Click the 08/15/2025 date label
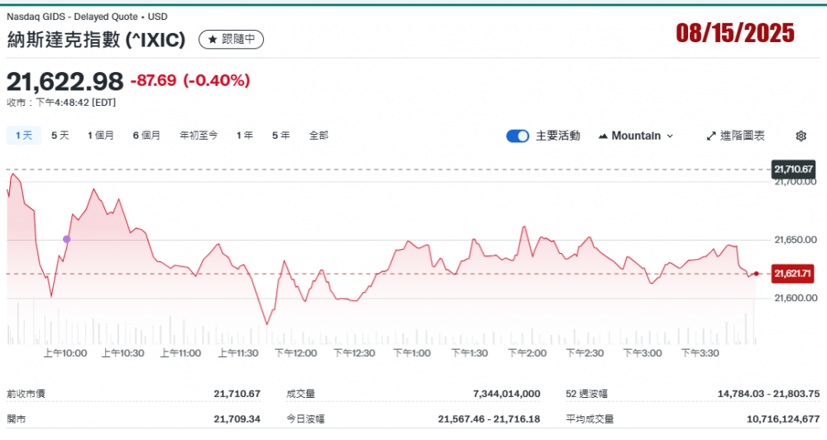The width and height of the screenshot is (827, 440). 735,33
